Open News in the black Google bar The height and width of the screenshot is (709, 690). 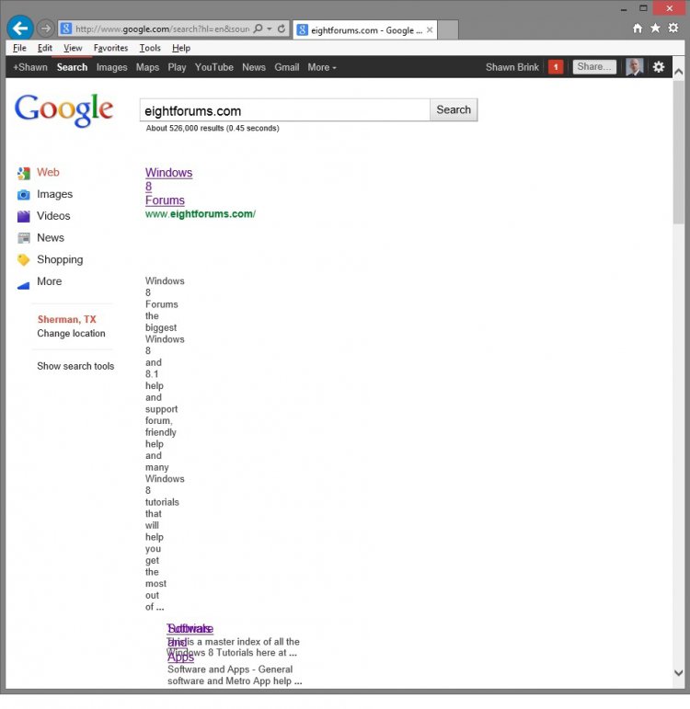253,67
